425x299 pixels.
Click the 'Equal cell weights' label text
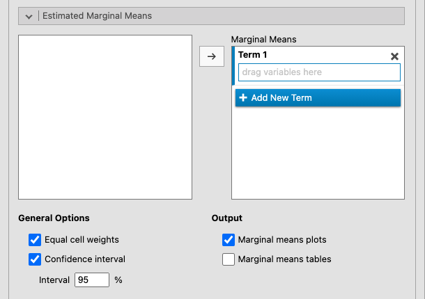click(x=82, y=240)
